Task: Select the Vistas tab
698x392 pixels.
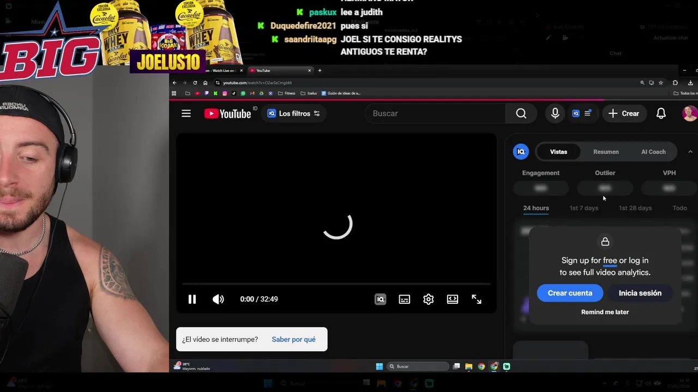Action: [558, 152]
